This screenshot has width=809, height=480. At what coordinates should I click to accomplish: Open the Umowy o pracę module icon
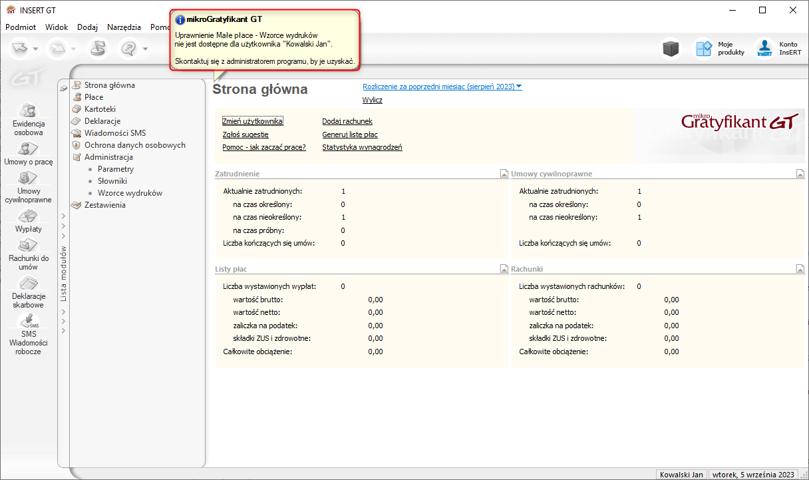pyautogui.click(x=29, y=148)
